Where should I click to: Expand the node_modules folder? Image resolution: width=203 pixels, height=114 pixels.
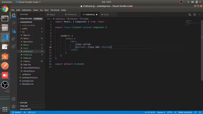[31, 25]
